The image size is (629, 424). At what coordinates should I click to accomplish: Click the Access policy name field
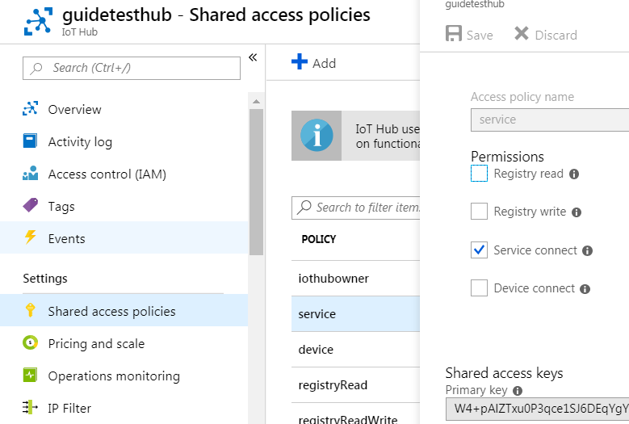[x=550, y=120]
